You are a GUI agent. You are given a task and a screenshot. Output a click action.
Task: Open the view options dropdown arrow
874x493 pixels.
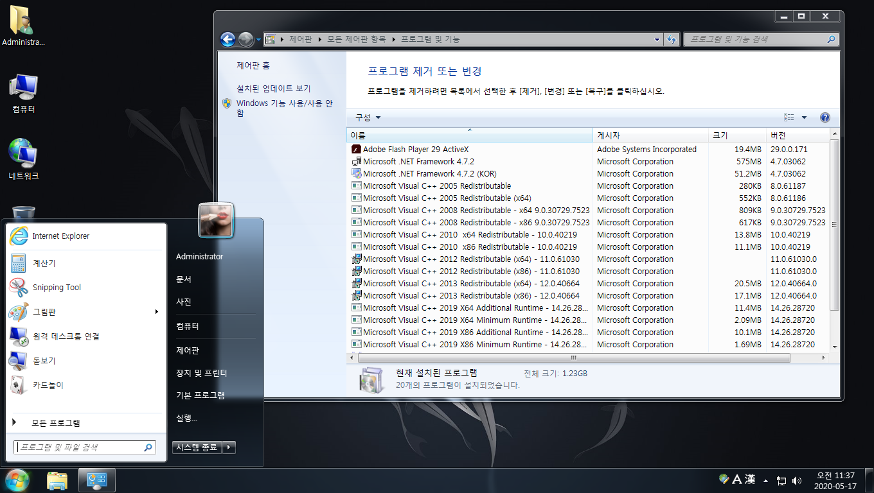click(x=804, y=117)
